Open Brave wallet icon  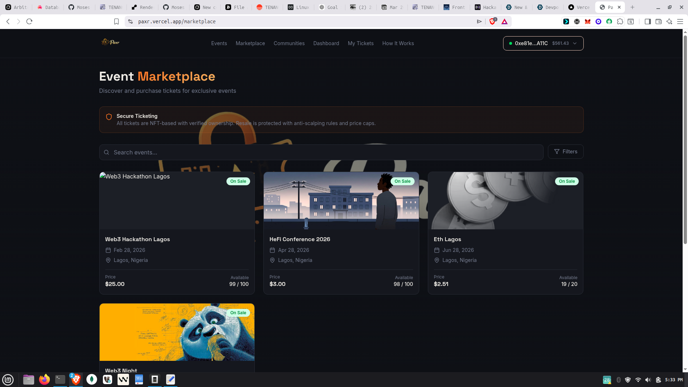pos(658,21)
